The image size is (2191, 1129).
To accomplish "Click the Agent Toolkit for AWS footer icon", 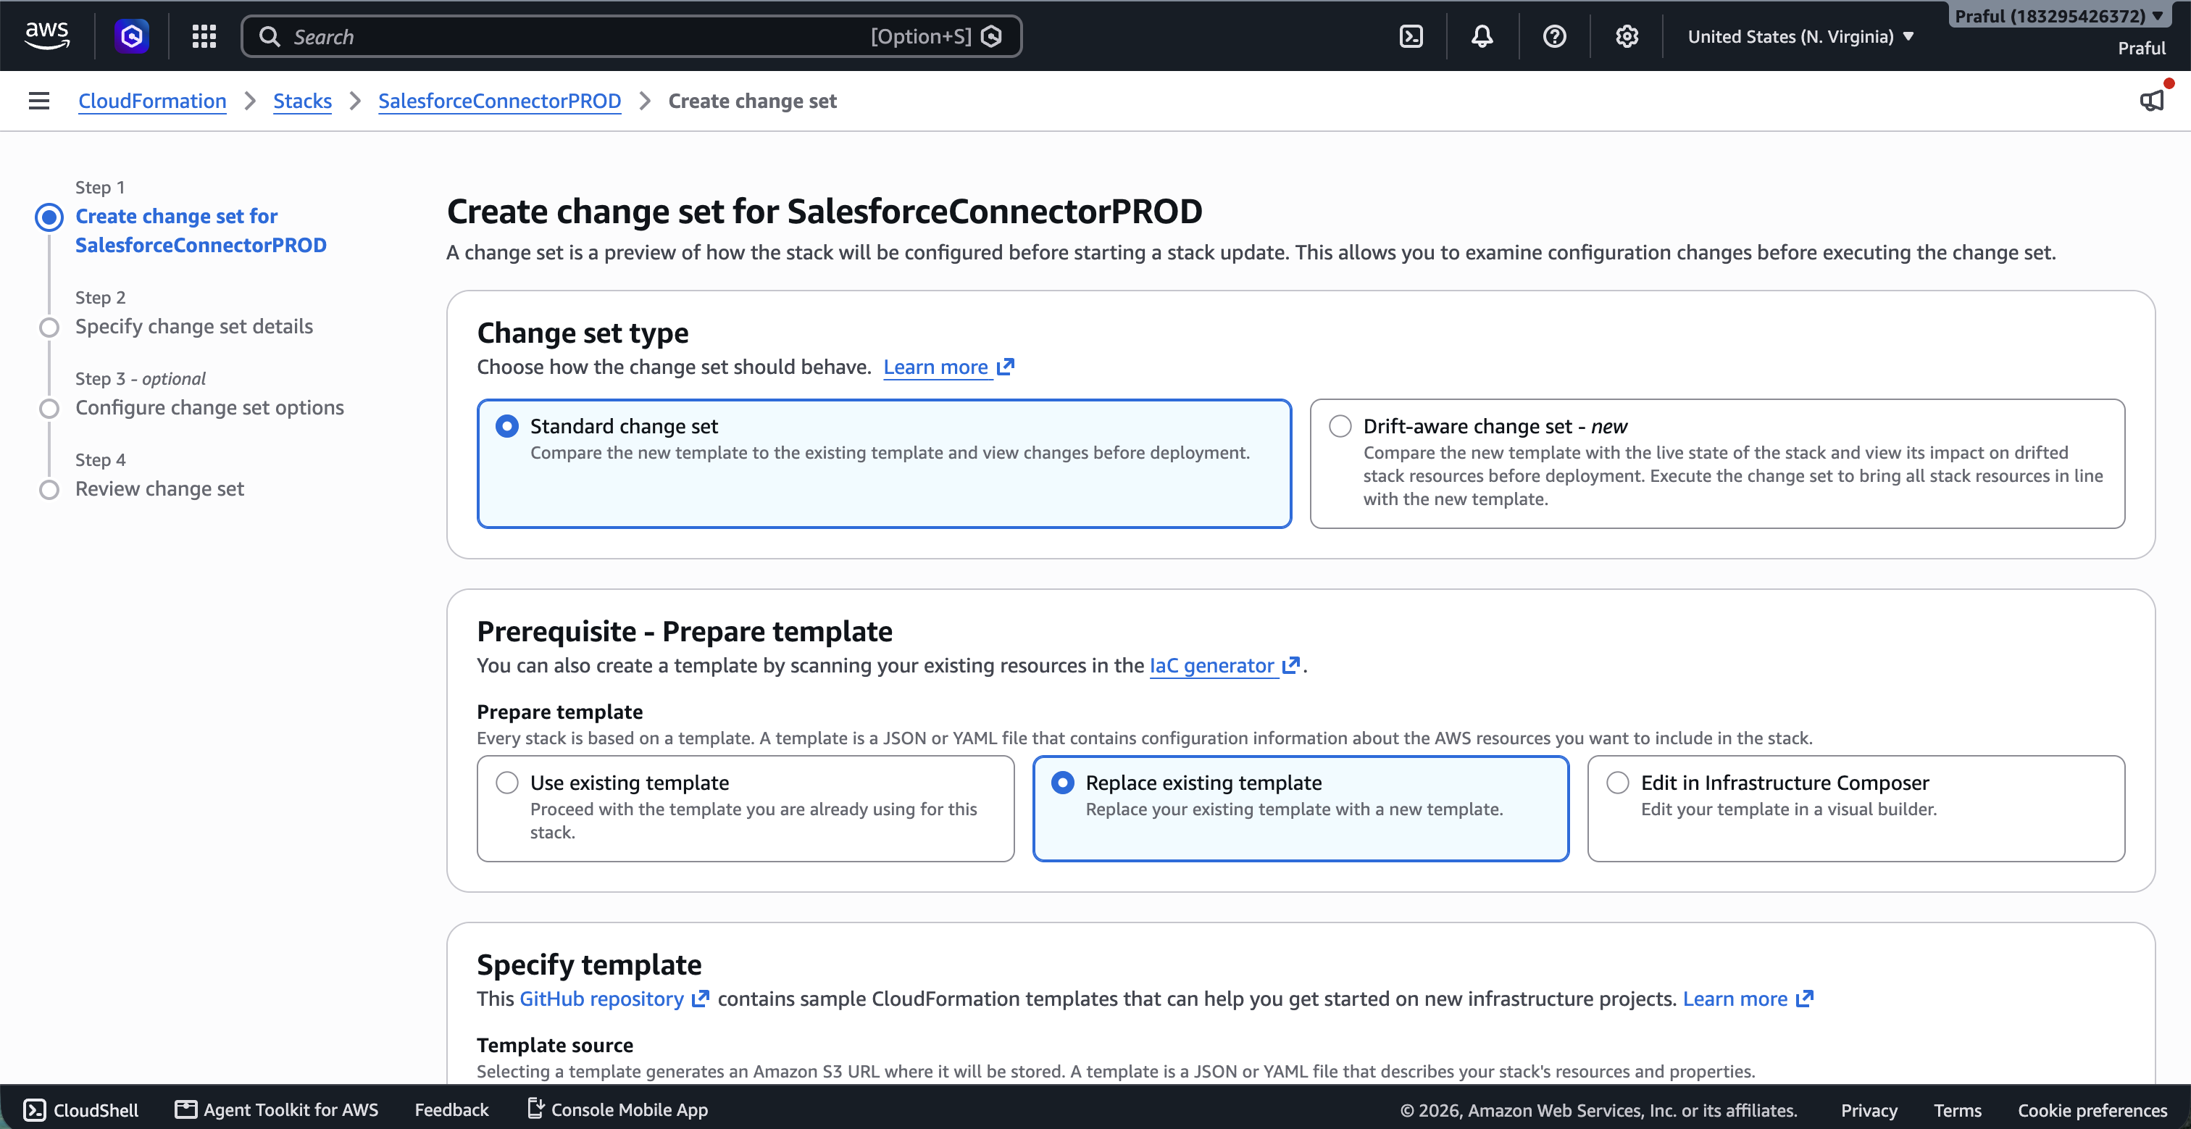I will point(185,1109).
